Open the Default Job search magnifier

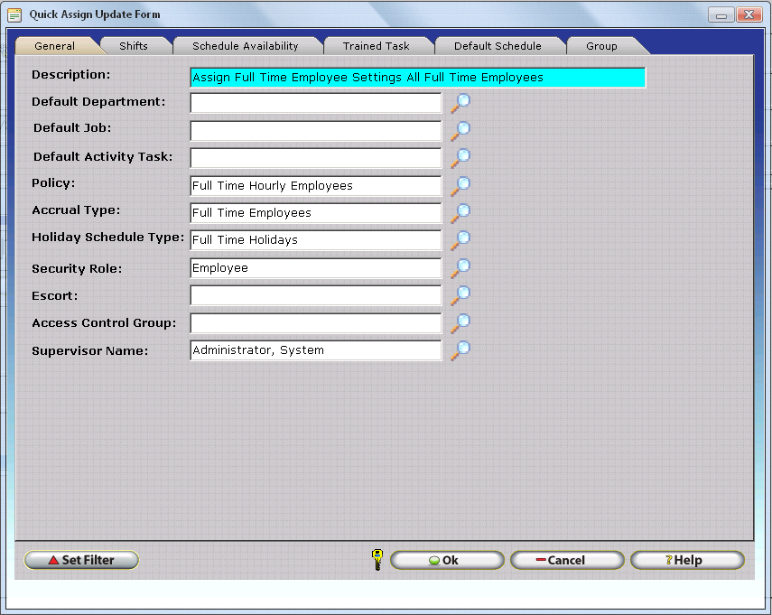(x=460, y=131)
